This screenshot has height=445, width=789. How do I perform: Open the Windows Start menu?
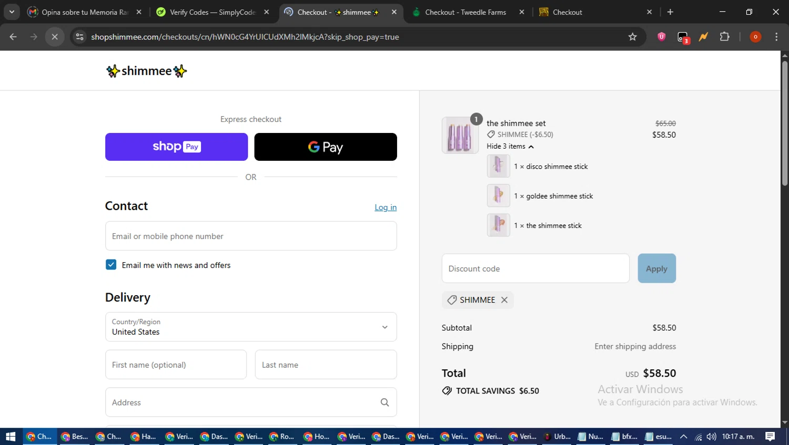pos(11,437)
